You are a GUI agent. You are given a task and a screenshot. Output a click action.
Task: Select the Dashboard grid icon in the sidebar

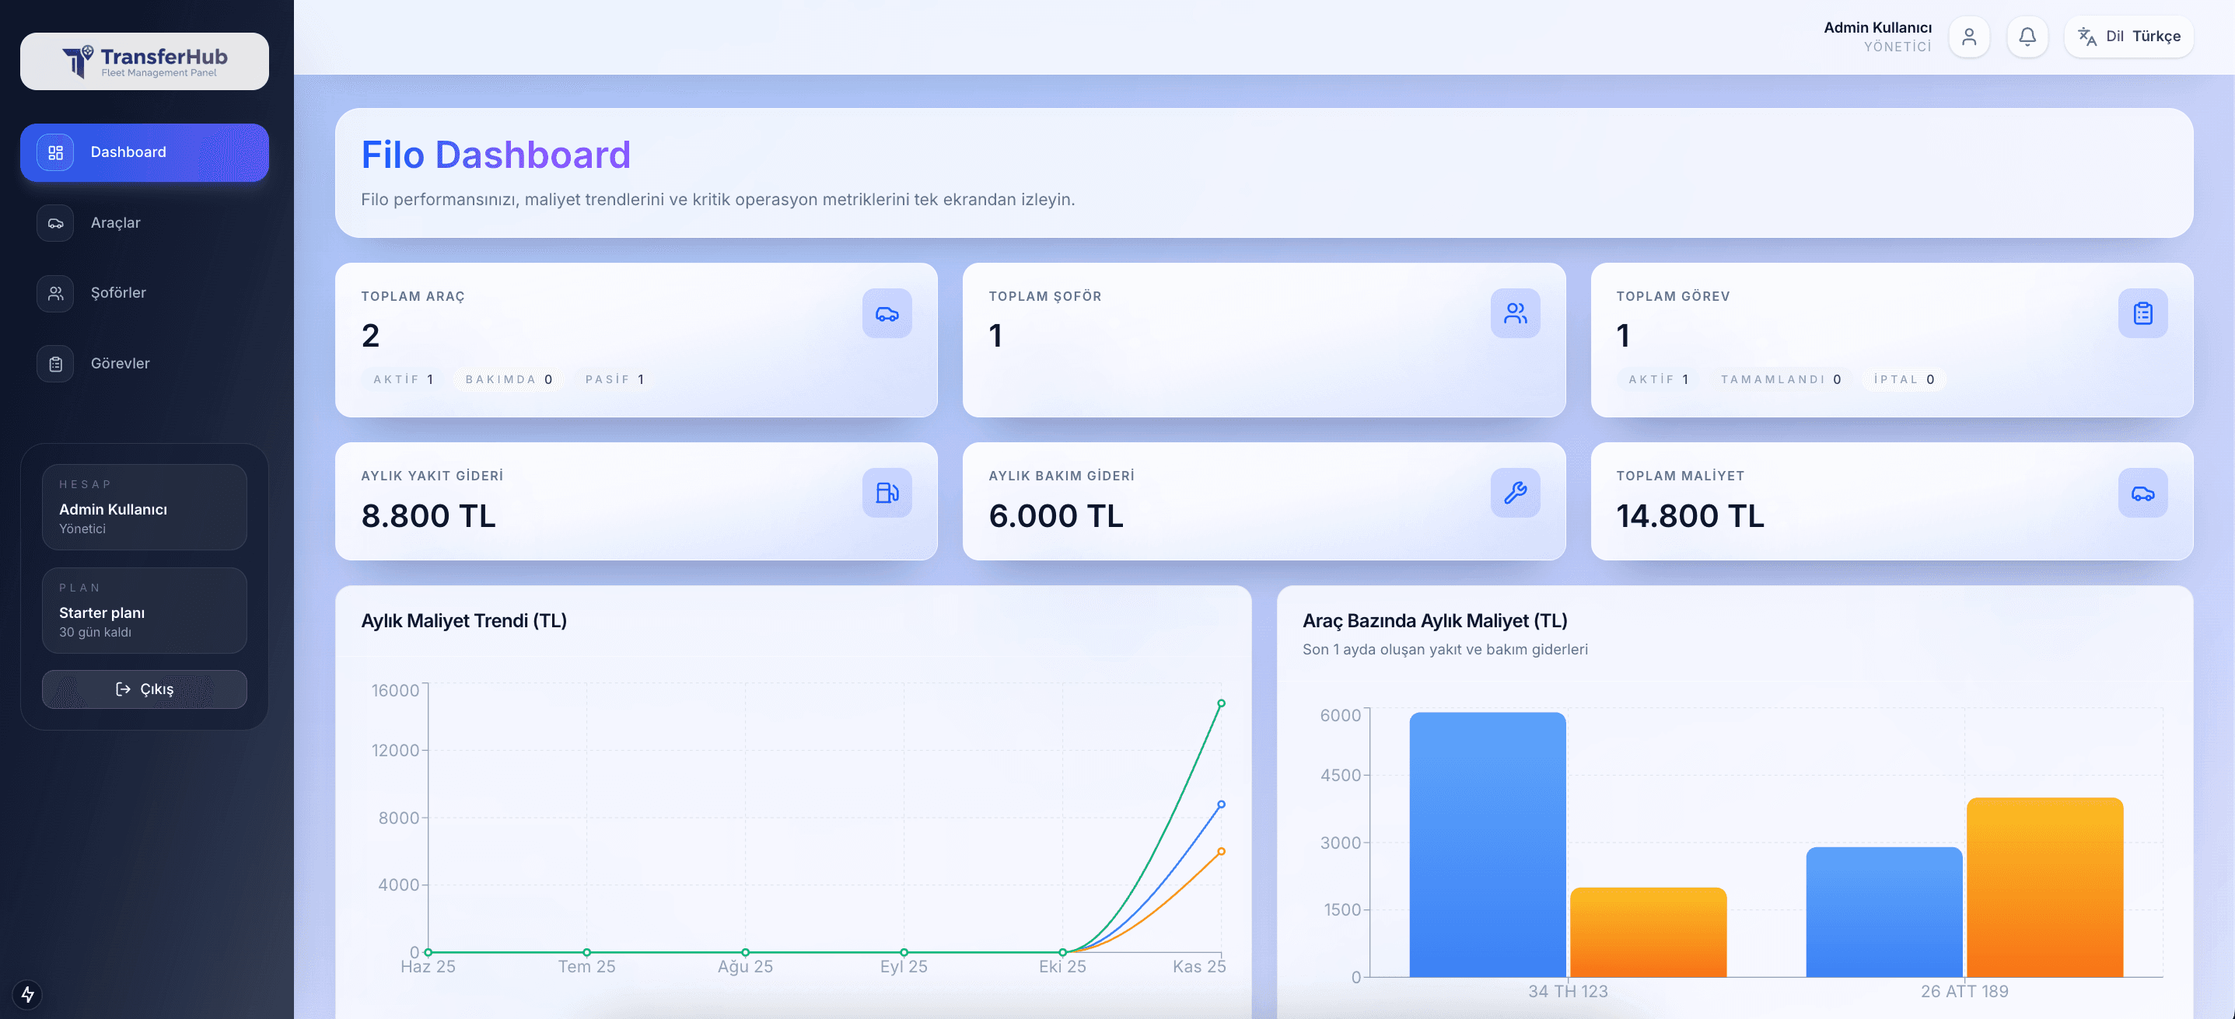(54, 152)
